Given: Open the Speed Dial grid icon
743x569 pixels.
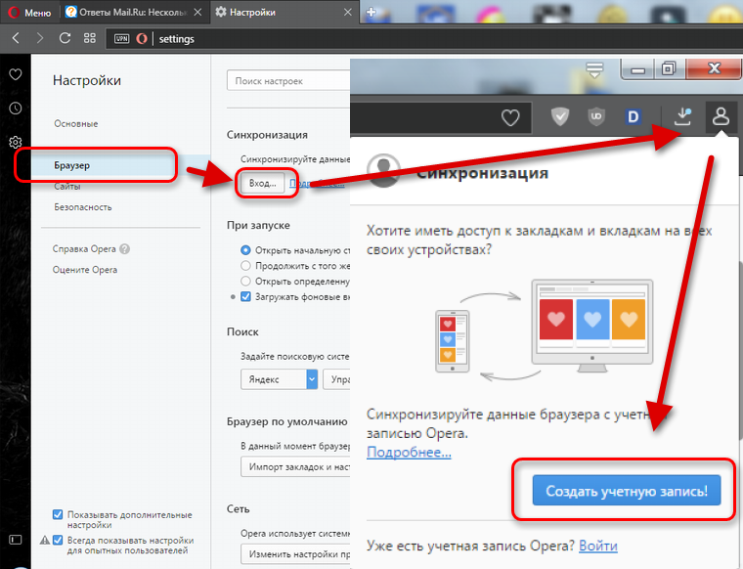Looking at the screenshot, I should [90, 38].
